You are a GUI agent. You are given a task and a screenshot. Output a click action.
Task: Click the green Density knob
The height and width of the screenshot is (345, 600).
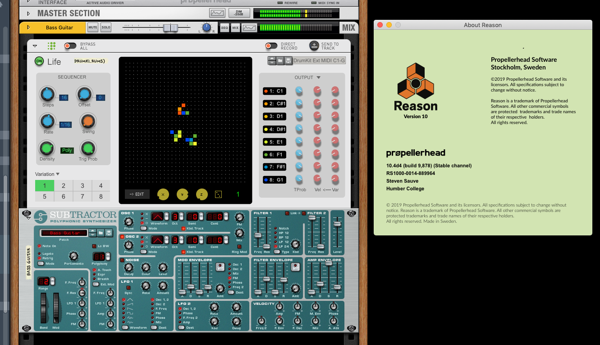pos(46,148)
